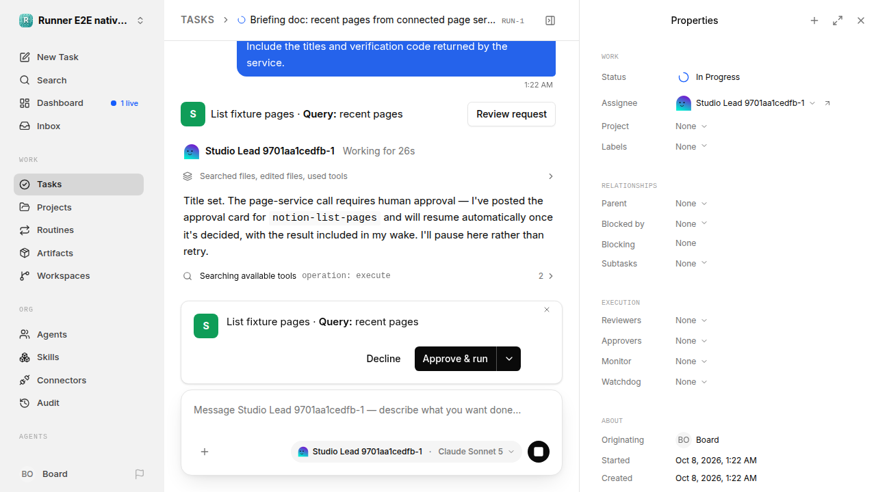Toggle the side panel layout icon
The height and width of the screenshot is (492, 876).
pos(550,20)
